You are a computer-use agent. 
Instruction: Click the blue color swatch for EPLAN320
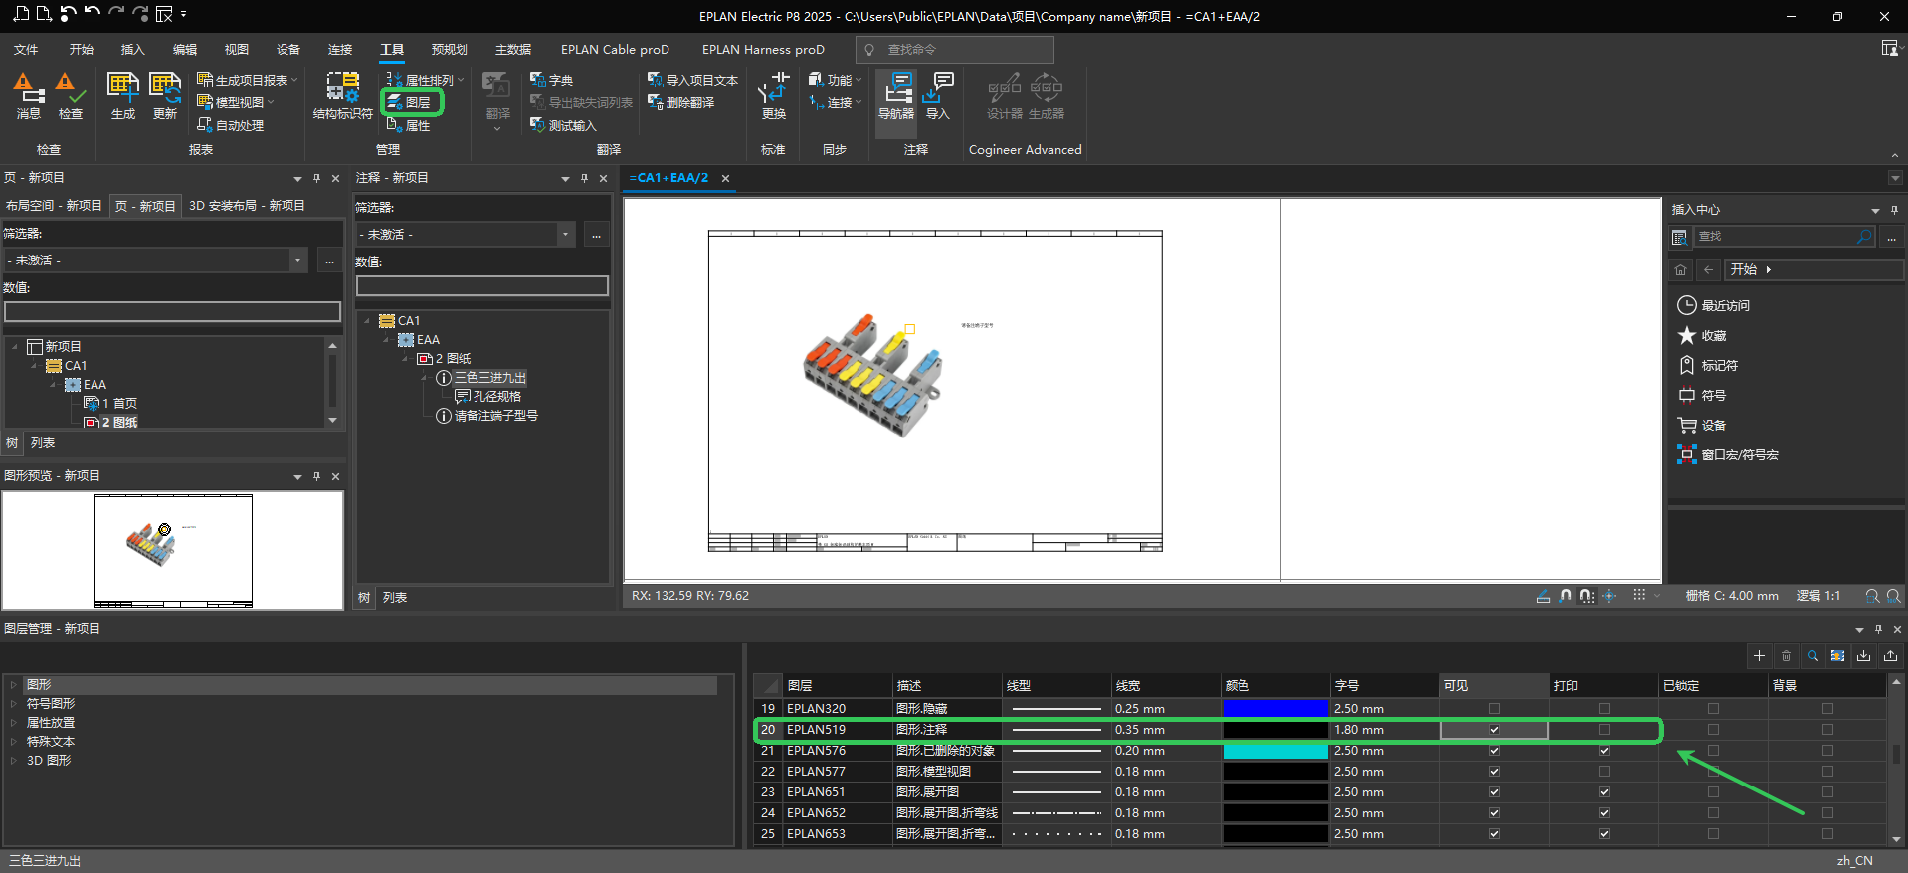[x=1275, y=709]
